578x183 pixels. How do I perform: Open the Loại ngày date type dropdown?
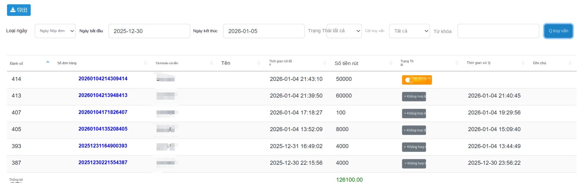(x=55, y=31)
